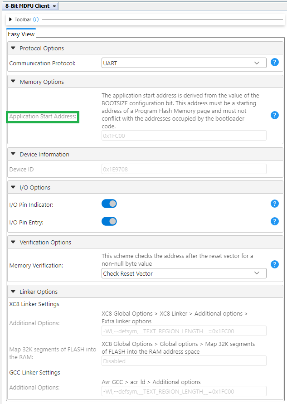The height and width of the screenshot is (404, 287).
Task: Open the Communication Protocol UART dropdown
Action: click(x=184, y=63)
